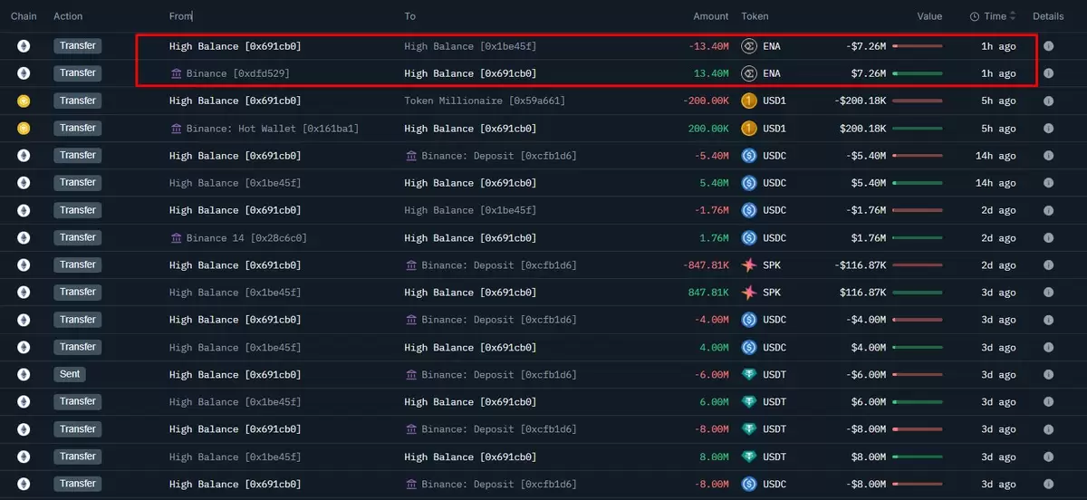The width and height of the screenshot is (1087, 500).
Task: Click the SPK star token icon on 847.81K row
Action: tap(749, 293)
